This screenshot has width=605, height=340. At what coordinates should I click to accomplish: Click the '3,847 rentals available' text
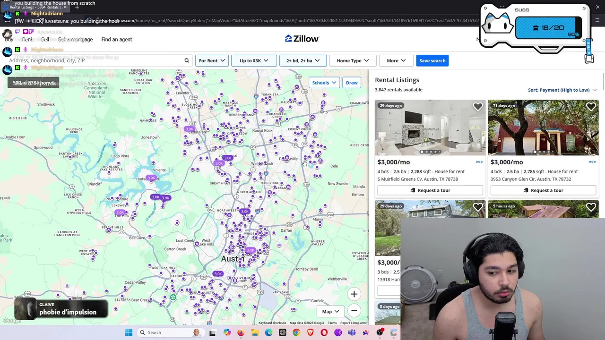point(398,90)
